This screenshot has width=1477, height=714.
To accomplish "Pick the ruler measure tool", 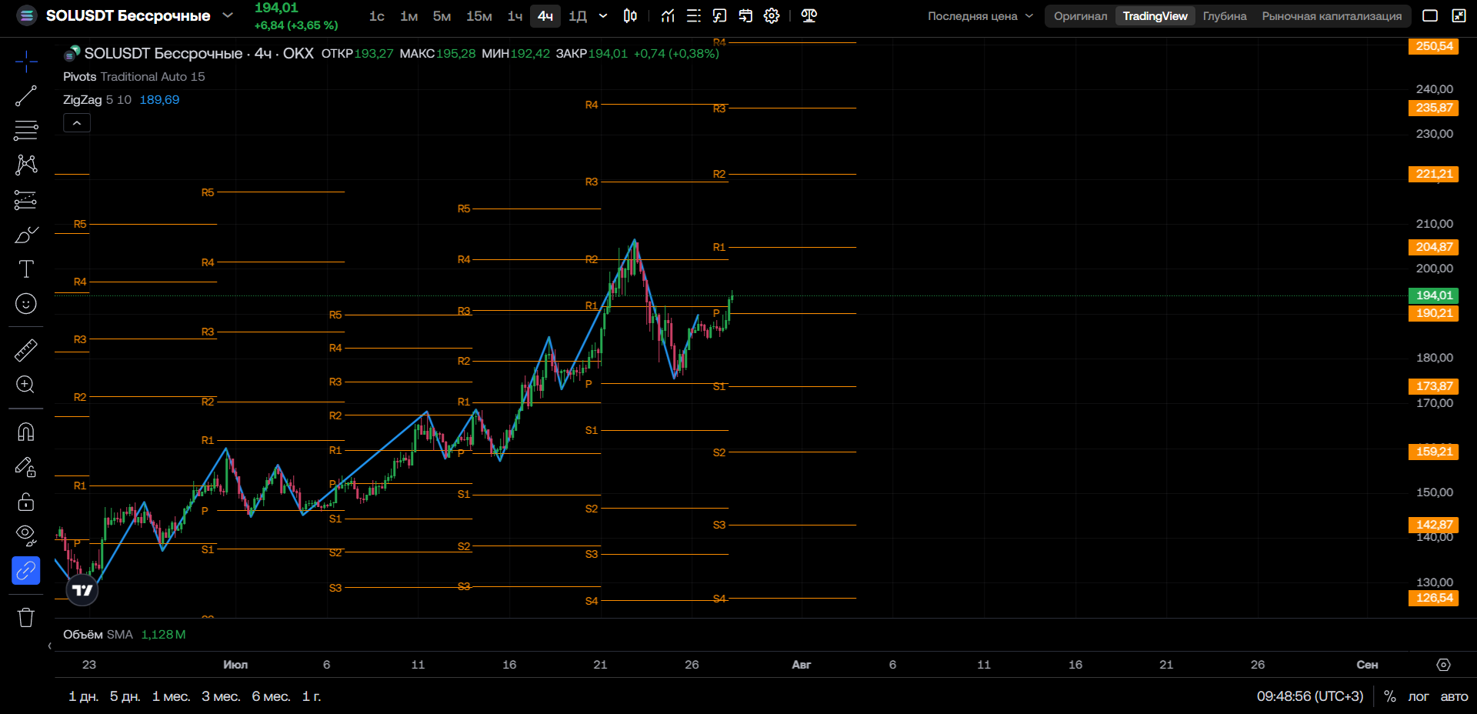I will (x=26, y=350).
